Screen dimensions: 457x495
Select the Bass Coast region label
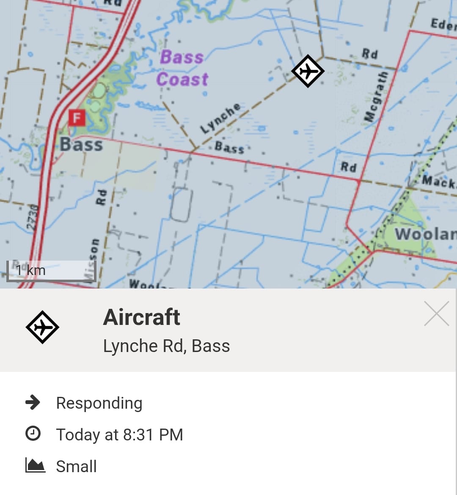pos(183,68)
